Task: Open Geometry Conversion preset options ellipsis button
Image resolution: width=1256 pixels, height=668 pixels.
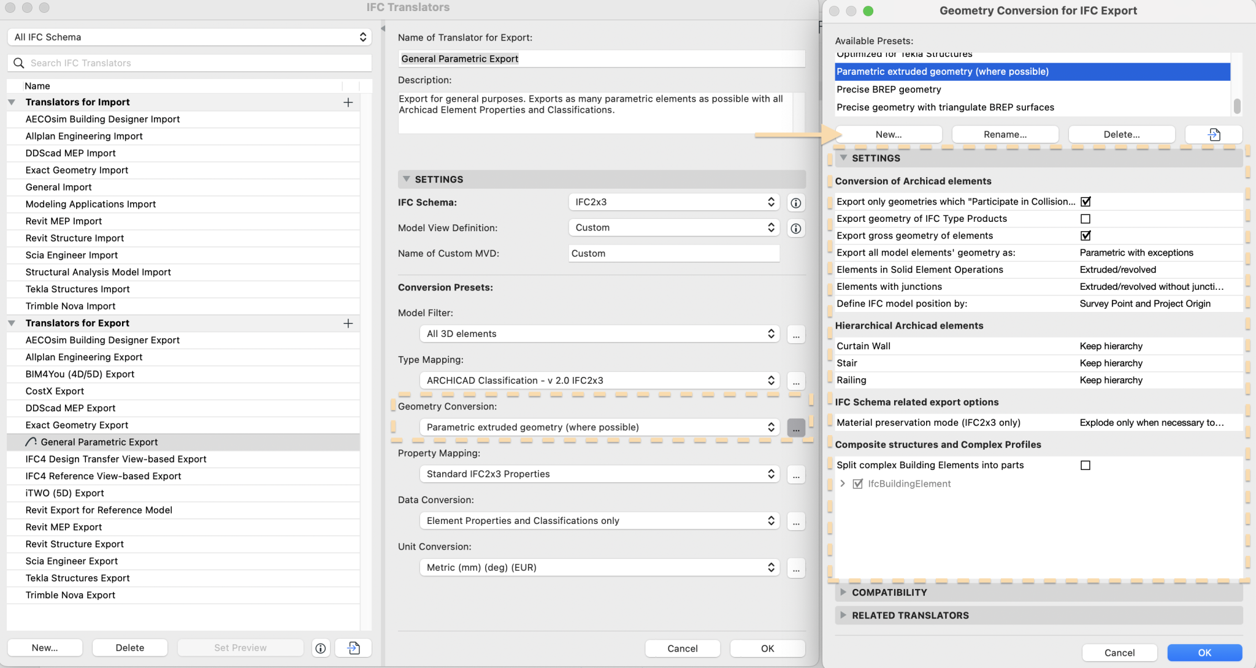Action: pos(795,428)
